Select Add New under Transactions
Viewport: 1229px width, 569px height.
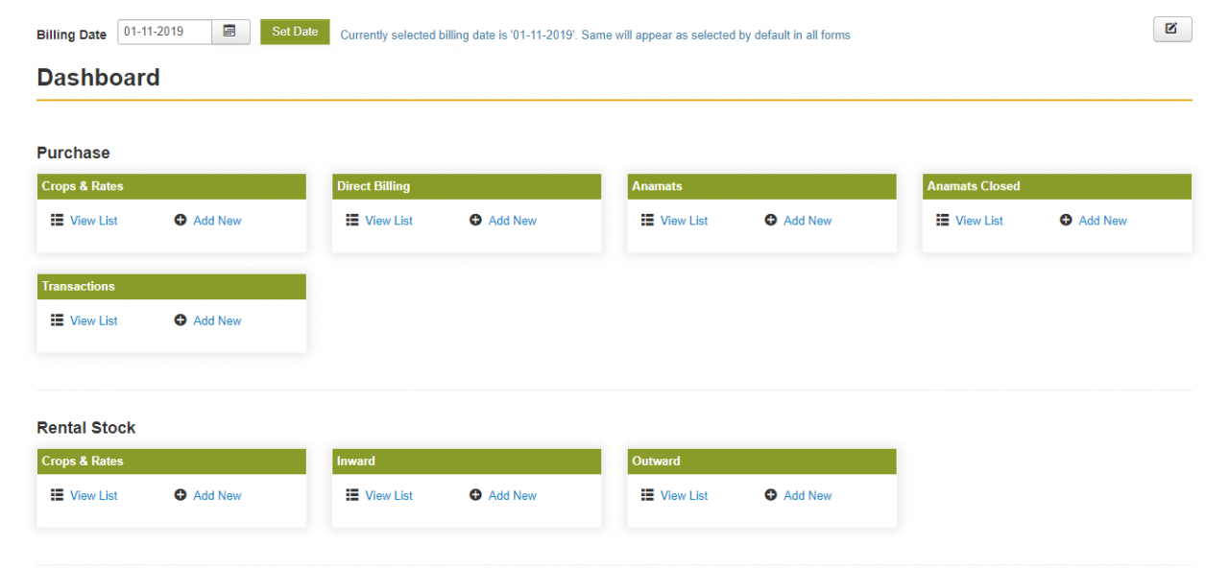[217, 320]
